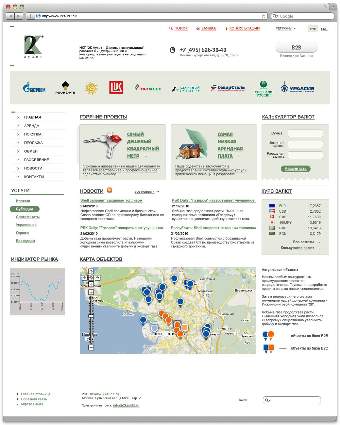
Task: Pan the map left arrow
Action: pyautogui.click(x=85, y=278)
